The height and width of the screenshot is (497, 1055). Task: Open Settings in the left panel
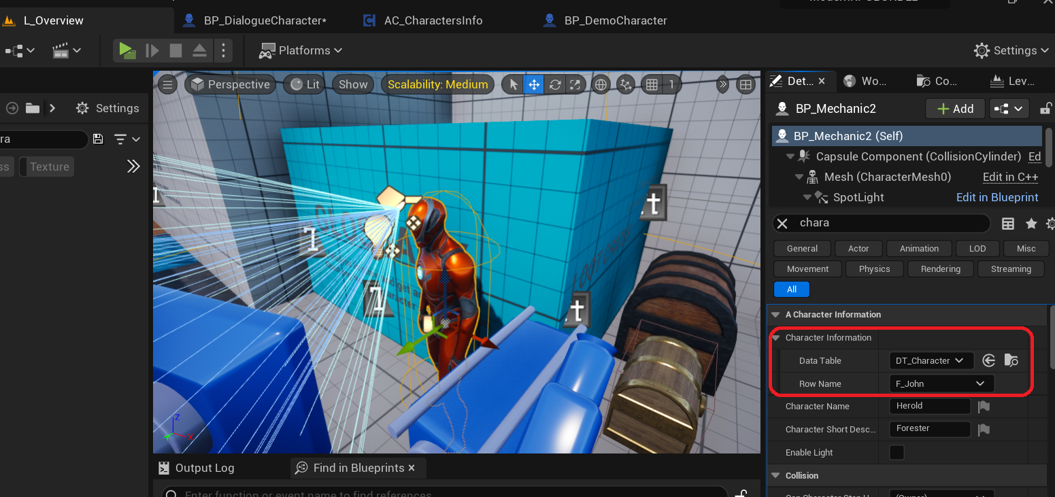[107, 108]
